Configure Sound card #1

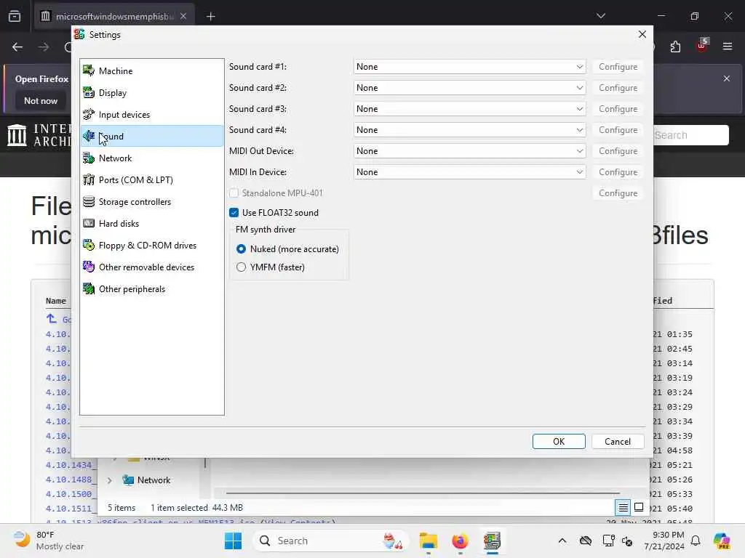[618, 67]
